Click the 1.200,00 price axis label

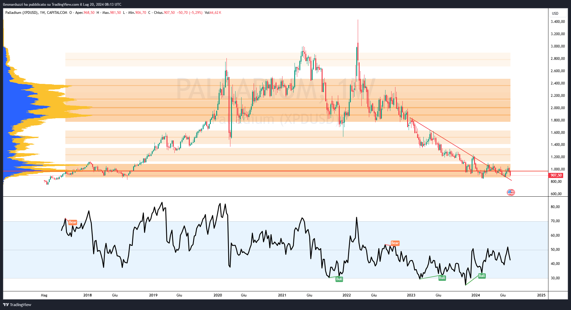[x=558, y=157]
